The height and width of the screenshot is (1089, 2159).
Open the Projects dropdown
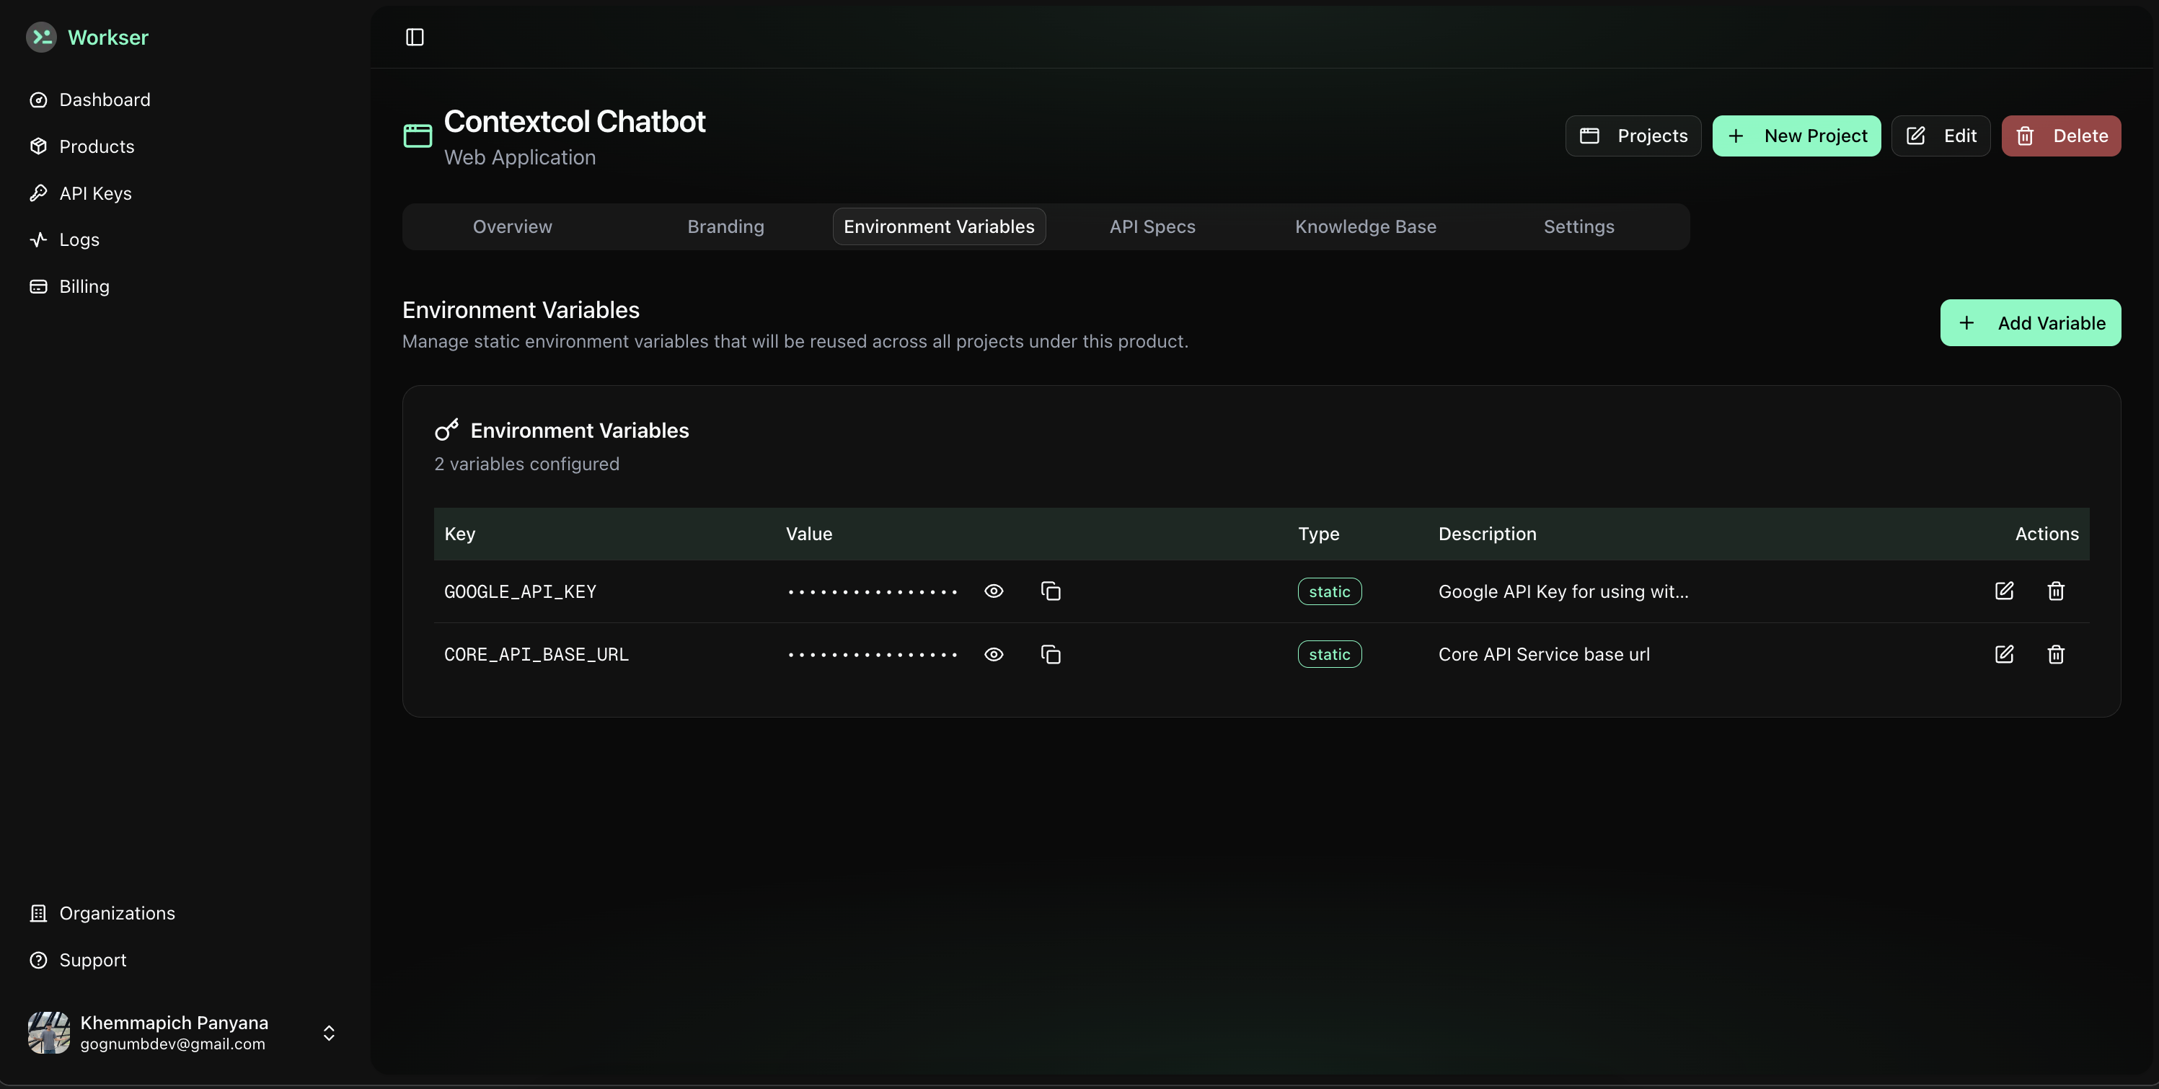[x=1633, y=135]
